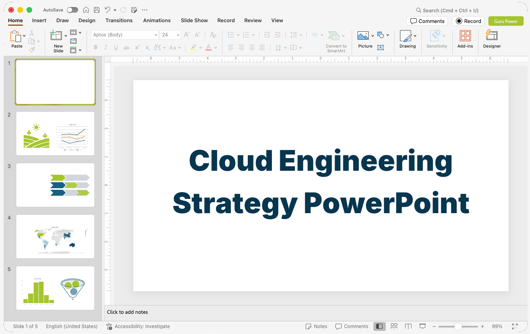Expand the Paste options arrow
The width and height of the screenshot is (530, 334).
coord(24,36)
